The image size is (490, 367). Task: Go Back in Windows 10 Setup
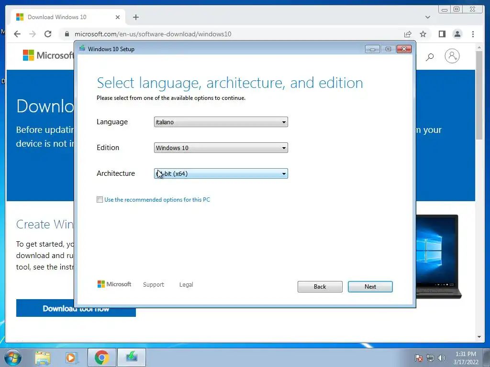[x=320, y=287]
